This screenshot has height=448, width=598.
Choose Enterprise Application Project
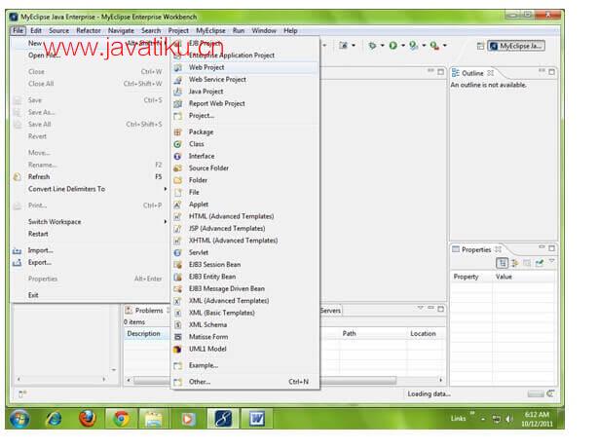coord(244,56)
